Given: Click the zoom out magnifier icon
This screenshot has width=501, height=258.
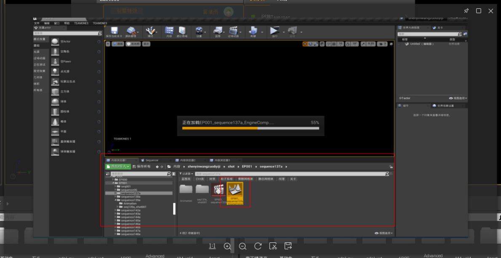Looking at the screenshot, I should 243,246.
